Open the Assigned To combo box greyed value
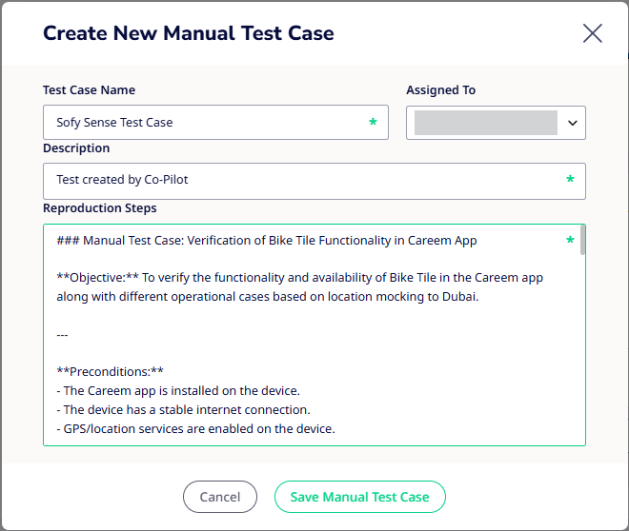 pos(486,123)
